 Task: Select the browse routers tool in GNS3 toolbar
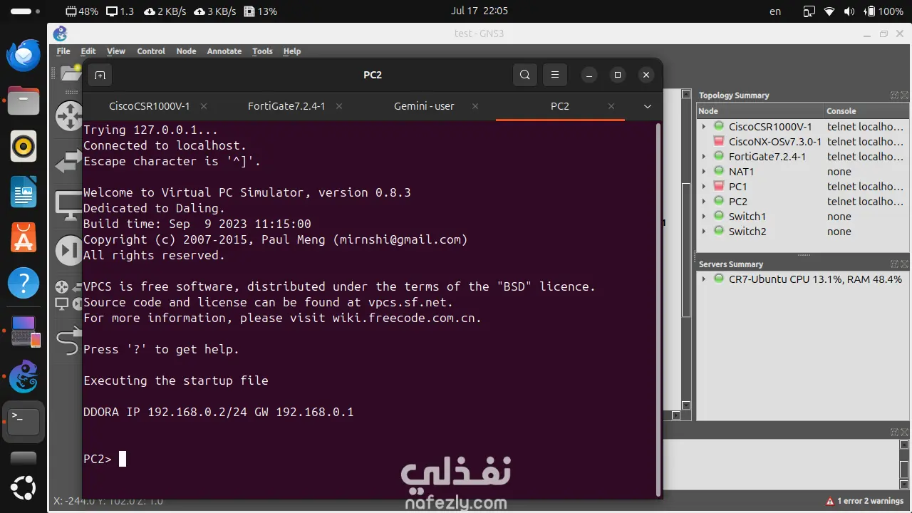(x=68, y=116)
